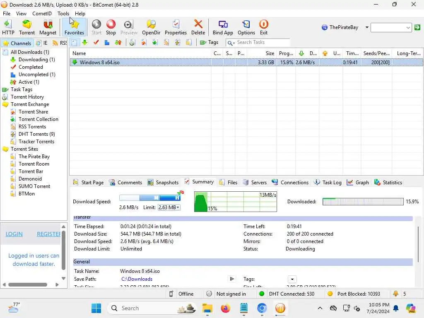This screenshot has height=318, width=424.
Task: Switch to the Graph tab
Action: pyautogui.click(x=358, y=183)
